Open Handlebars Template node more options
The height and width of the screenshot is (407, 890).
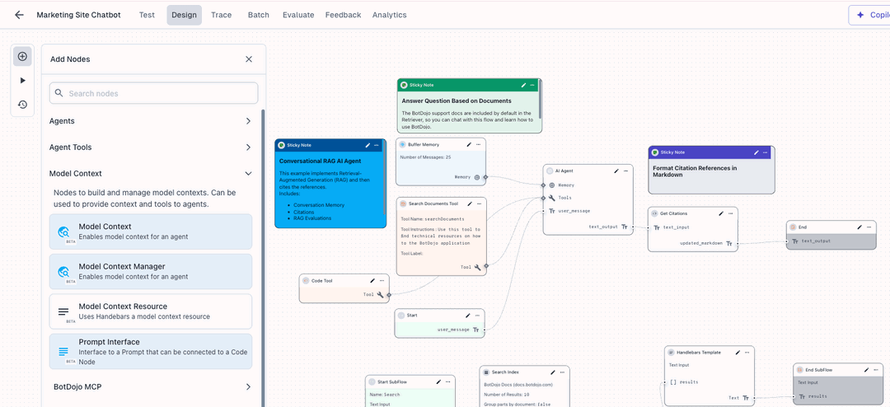click(747, 353)
